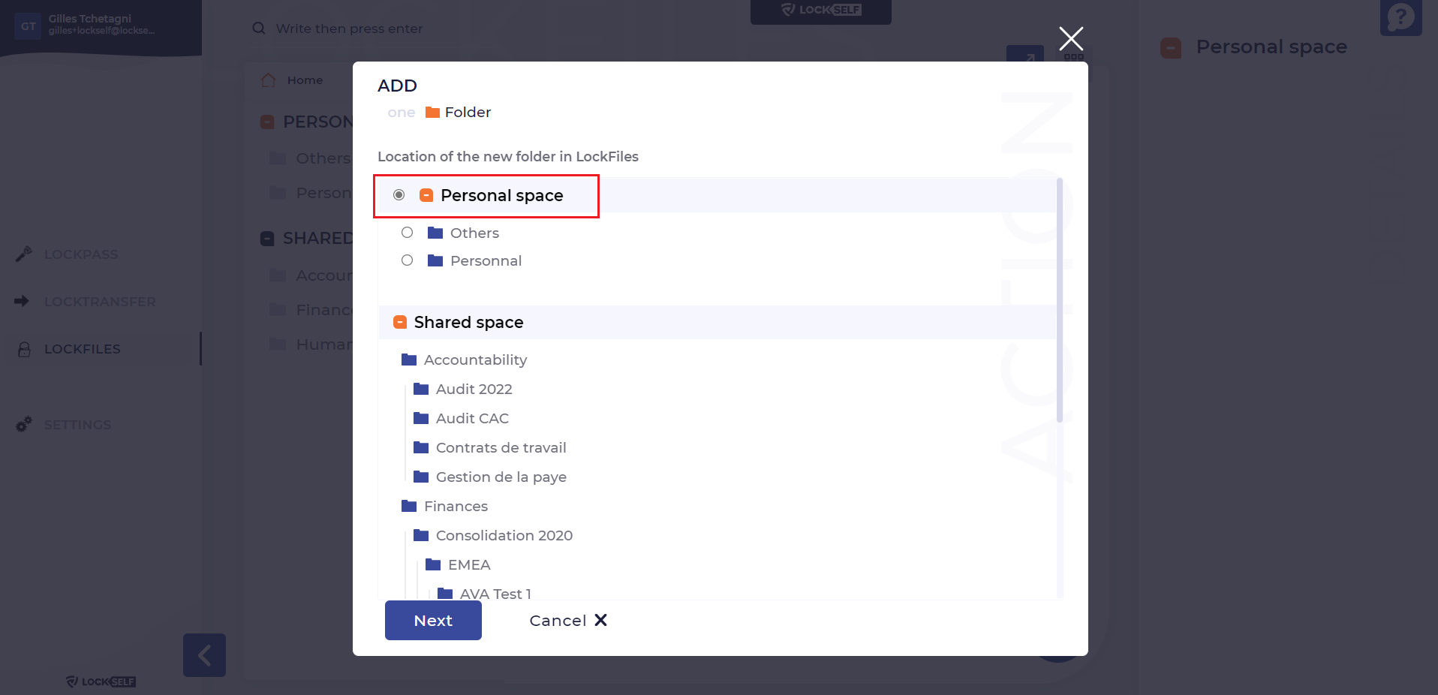1438x695 pixels.
Task: Click the search magnifier icon
Action: [x=259, y=29]
